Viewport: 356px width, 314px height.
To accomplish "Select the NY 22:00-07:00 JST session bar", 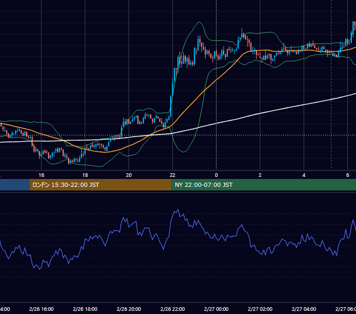I will point(263,185).
